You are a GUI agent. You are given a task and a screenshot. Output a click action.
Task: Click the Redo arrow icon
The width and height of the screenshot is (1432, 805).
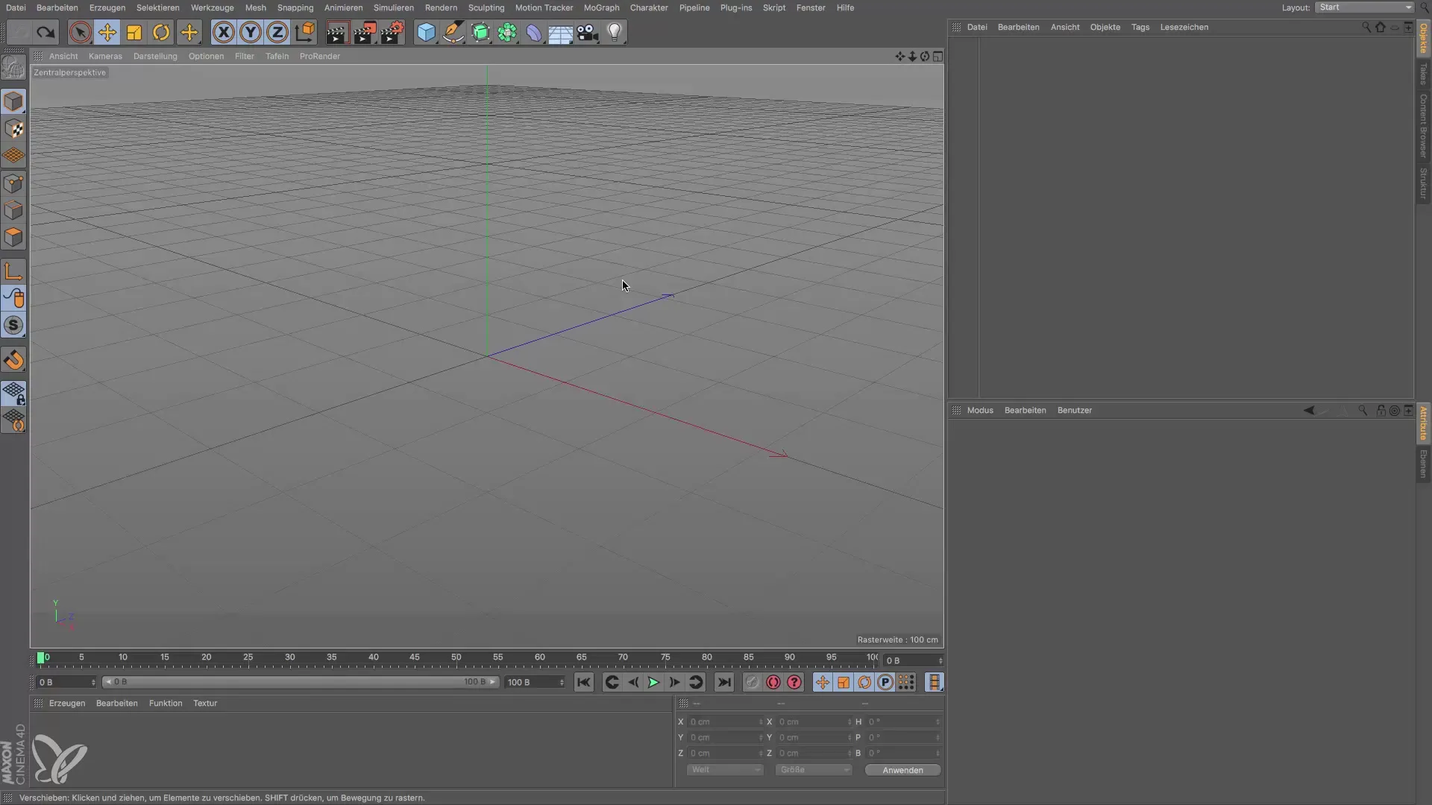pos(46,33)
